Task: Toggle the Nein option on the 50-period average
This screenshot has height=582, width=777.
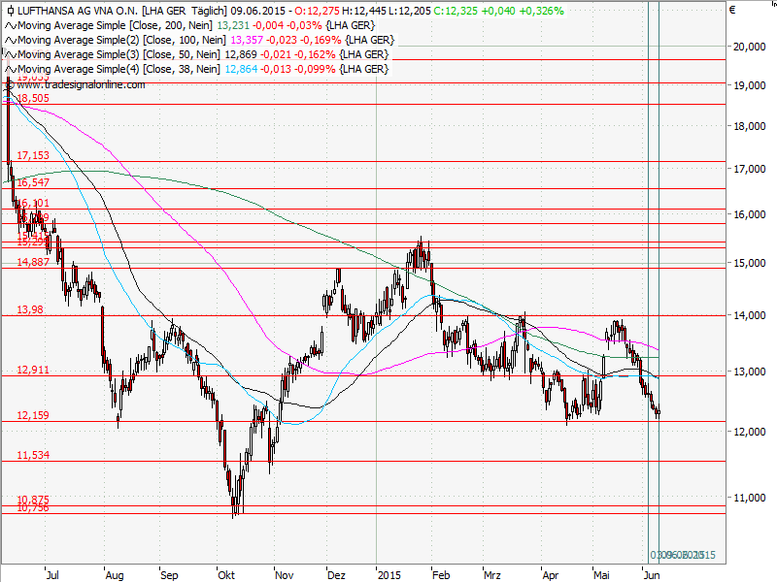Action: (x=208, y=55)
